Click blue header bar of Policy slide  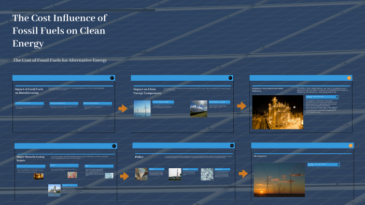[184, 145]
